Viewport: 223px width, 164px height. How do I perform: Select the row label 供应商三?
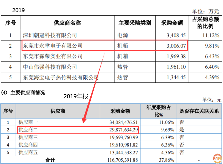[x=28, y=137]
